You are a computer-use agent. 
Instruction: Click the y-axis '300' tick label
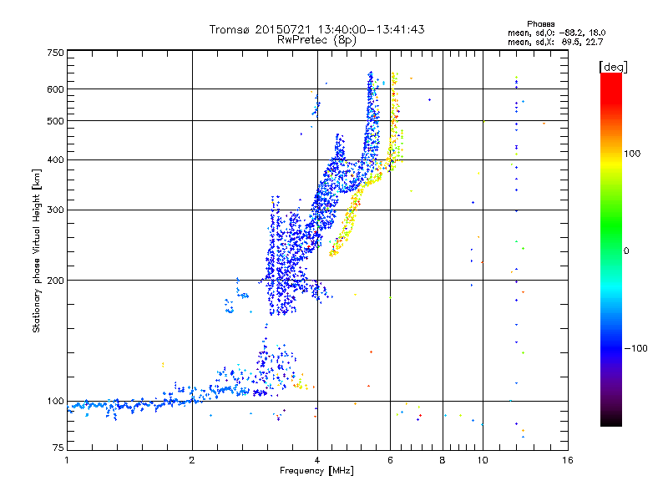(55, 210)
